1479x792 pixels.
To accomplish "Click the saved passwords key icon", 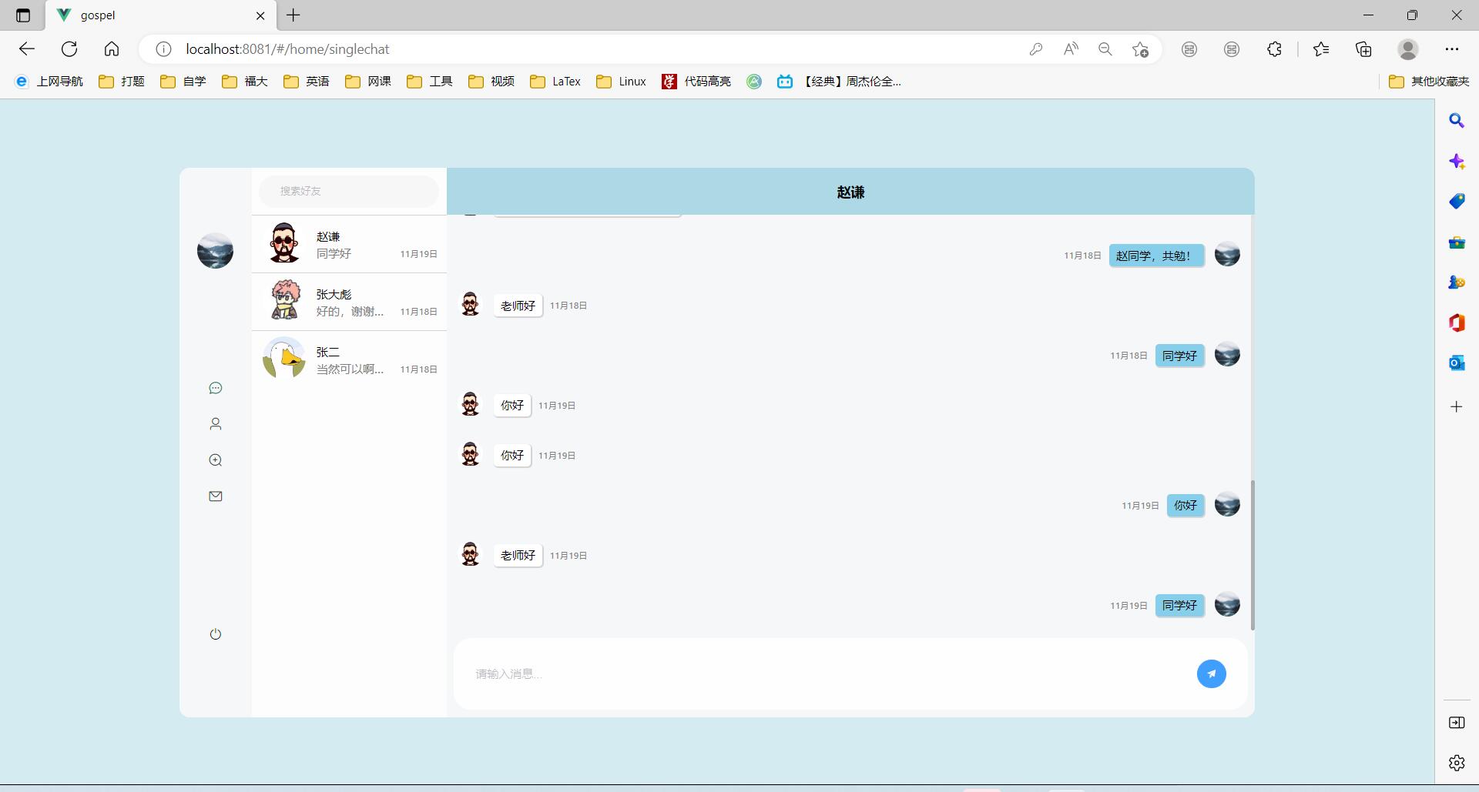I will [x=1036, y=49].
